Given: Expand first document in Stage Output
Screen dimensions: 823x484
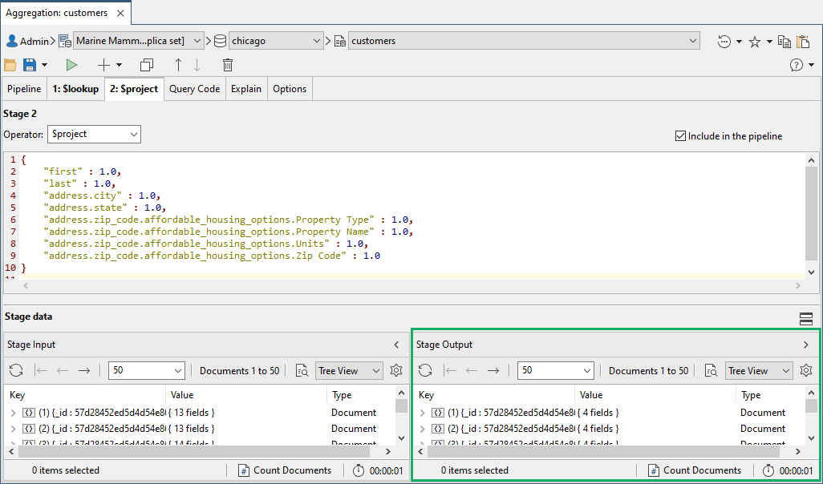Looking at the screenshot, I should coord(422,413).
